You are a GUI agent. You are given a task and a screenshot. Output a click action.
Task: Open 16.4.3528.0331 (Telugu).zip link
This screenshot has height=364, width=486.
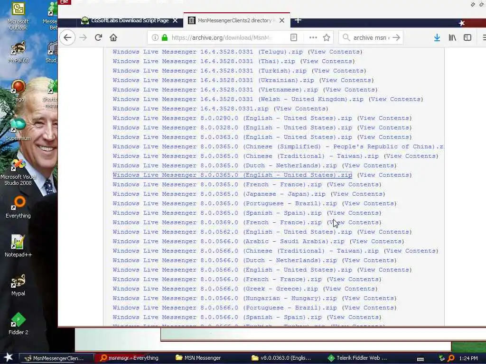pyautogui.click(x=208, y=52)
